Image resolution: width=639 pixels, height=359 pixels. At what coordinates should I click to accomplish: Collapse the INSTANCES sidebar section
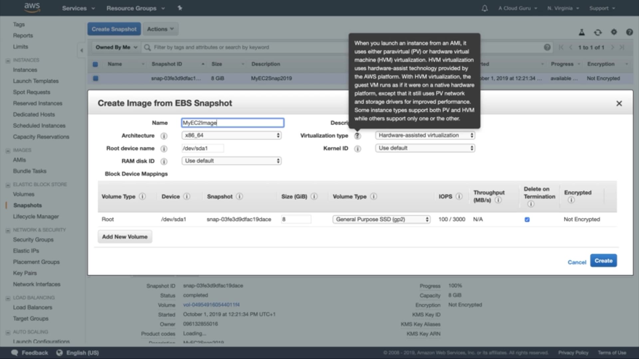8,61
